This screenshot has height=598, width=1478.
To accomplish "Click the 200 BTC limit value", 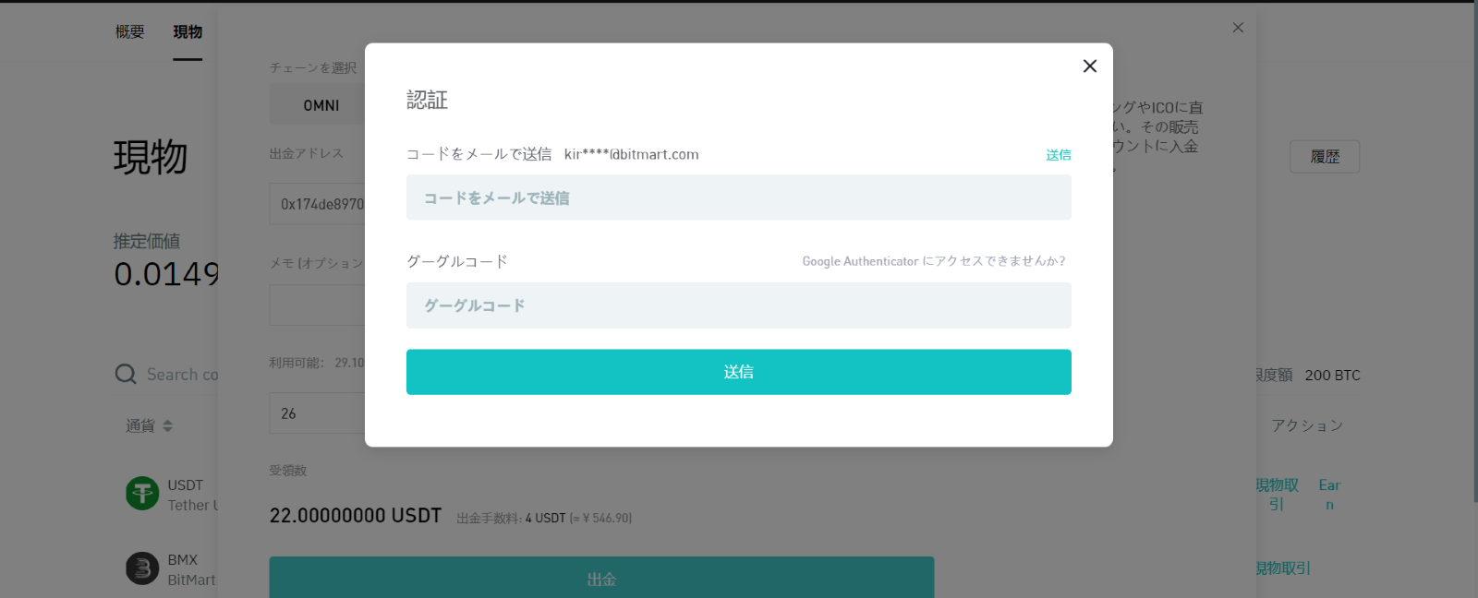I will 1332,376.
